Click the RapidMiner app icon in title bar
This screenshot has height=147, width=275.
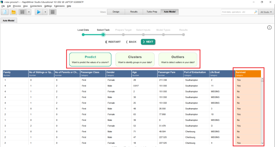(x=2, y=2)
